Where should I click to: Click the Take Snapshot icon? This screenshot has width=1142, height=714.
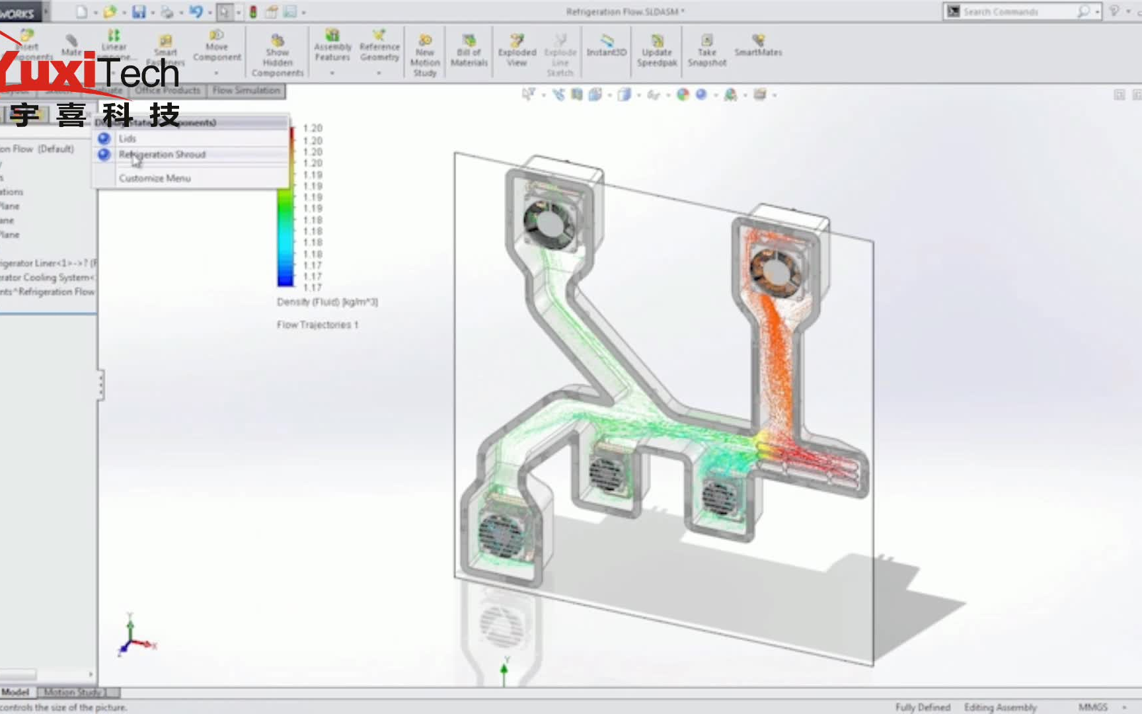click(x=706, y=46)
